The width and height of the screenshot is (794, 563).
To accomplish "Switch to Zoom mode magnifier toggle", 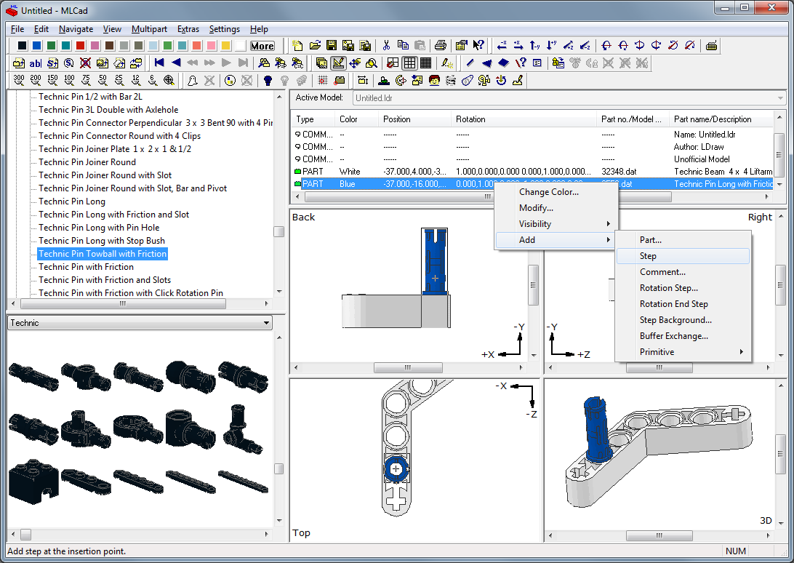I will coord(372,63).
